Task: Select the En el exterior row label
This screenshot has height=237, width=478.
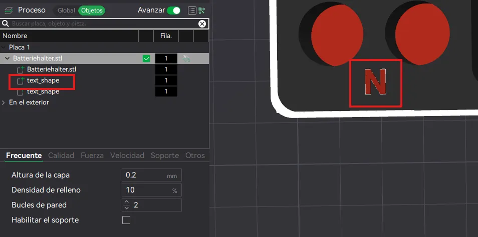Action: tap(29, 102)
